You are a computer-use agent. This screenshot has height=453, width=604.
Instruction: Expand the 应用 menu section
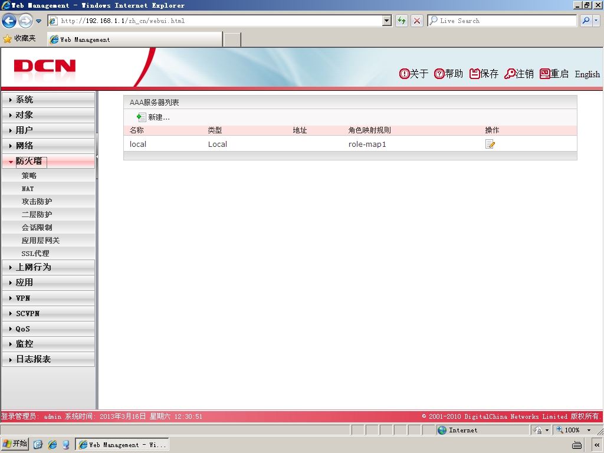[x=48, y=283]
